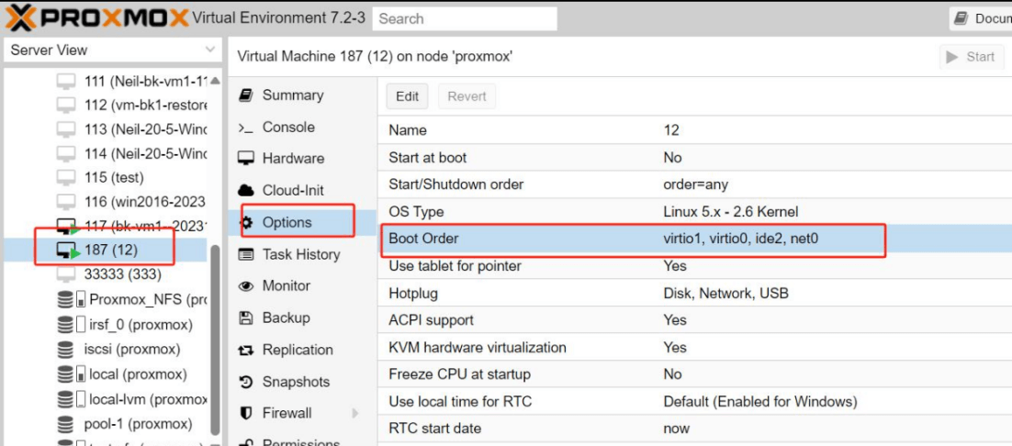Click the Revert button
1012x446 pixels.
tap(467, 96)
